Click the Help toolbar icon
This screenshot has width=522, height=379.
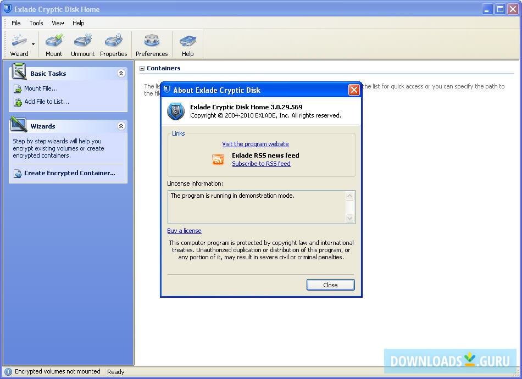(x=187, y=44)
